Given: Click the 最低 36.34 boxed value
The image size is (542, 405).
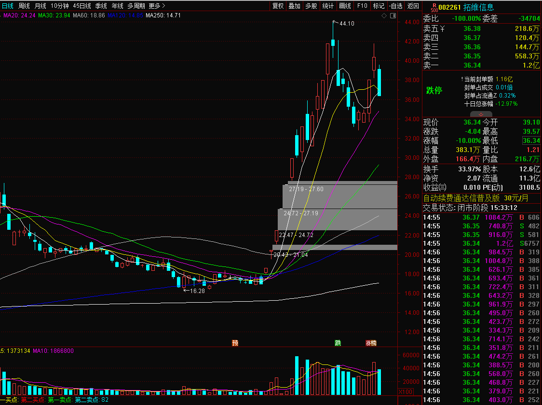Looking at the screenshot, I should coord(531,140).
